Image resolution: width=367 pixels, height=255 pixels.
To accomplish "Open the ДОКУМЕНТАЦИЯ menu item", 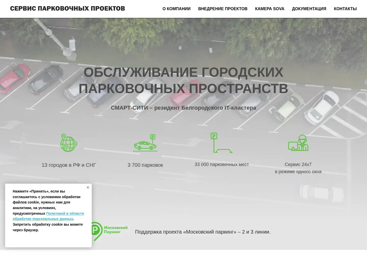I will pyautogui.click(x=309, y=9).
